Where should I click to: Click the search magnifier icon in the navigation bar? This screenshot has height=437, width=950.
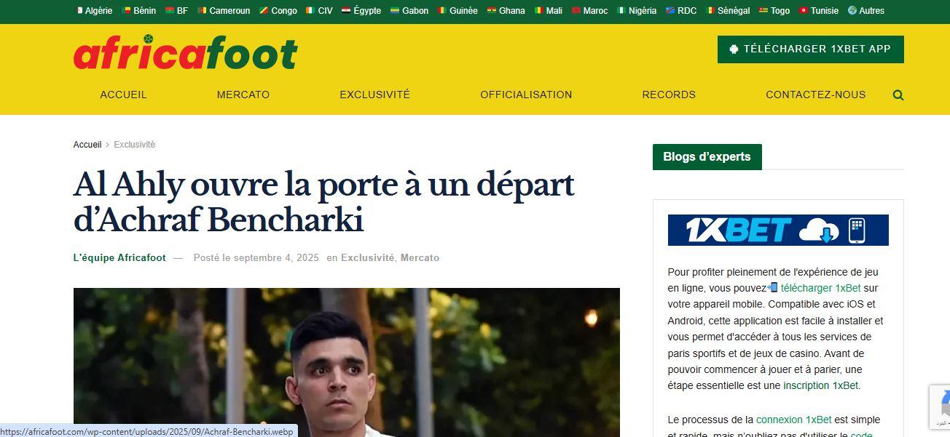898,95
